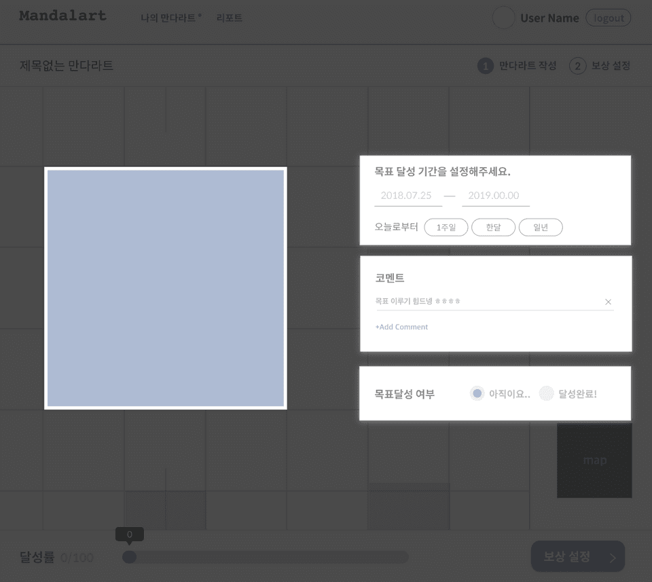This screenshot has height=582, width=652.
Task: Click the step 1 circle icon
Action: pos(485,66)
